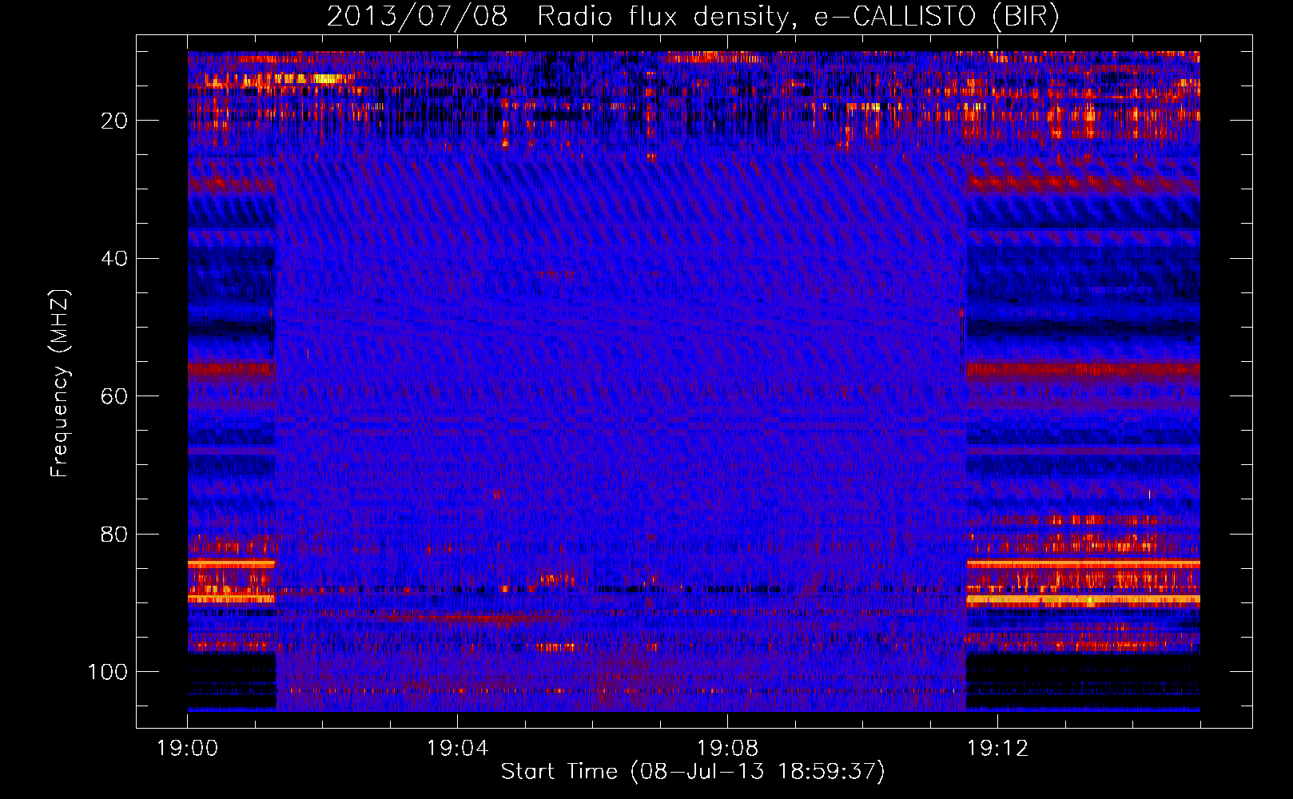Select the 19:12 time tick label
The image size is (1293, 799).
[x=997, y=749]
